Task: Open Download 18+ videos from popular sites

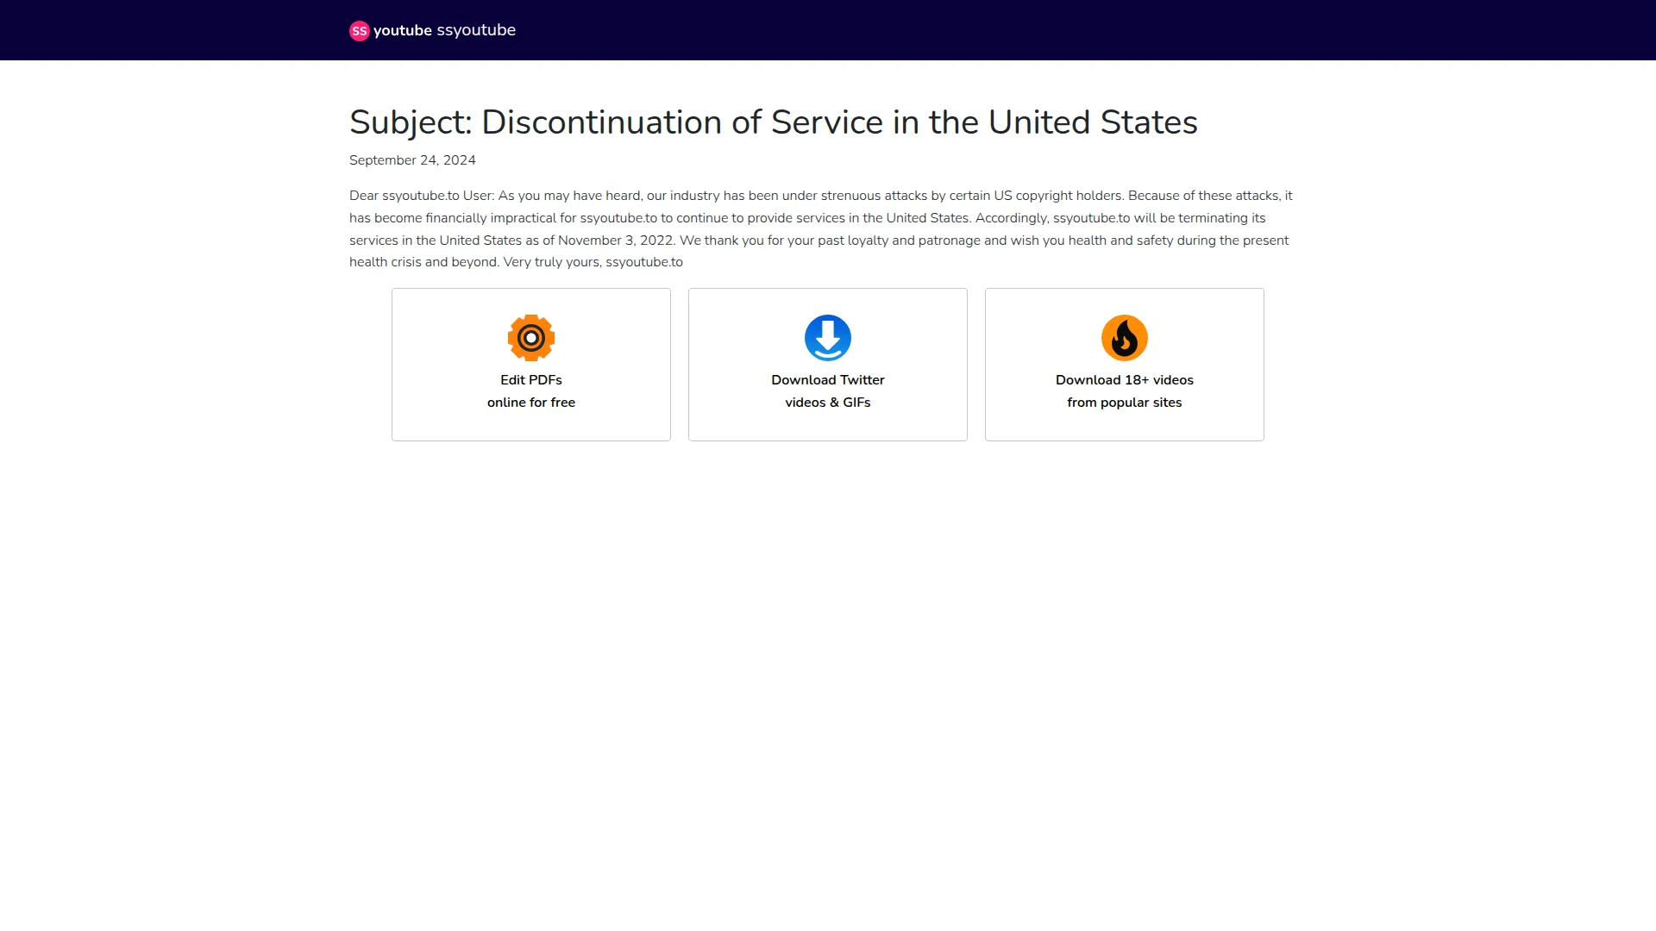Action: point(1125,365)
